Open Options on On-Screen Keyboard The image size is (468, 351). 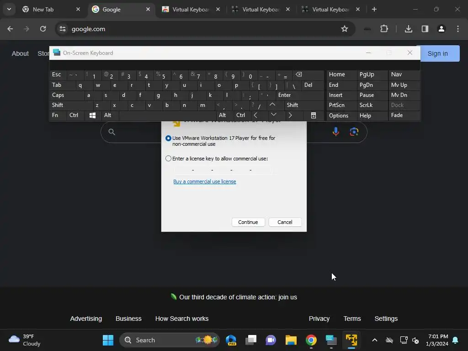click(x=341, y=116)
